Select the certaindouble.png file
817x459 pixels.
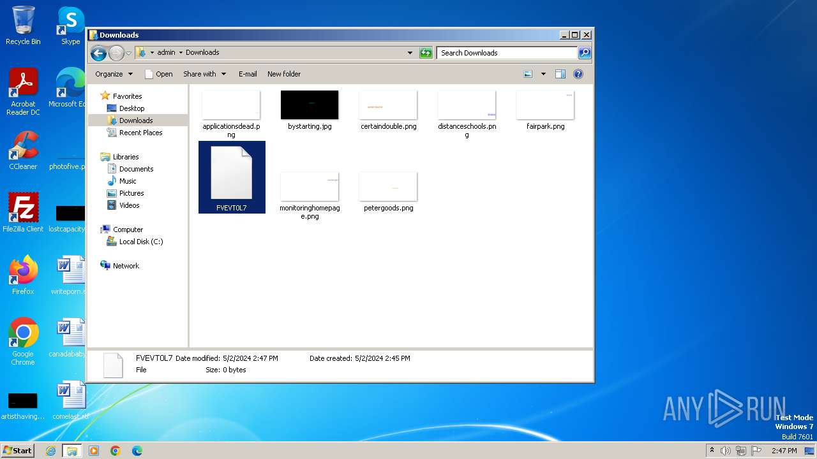point(388,110)
